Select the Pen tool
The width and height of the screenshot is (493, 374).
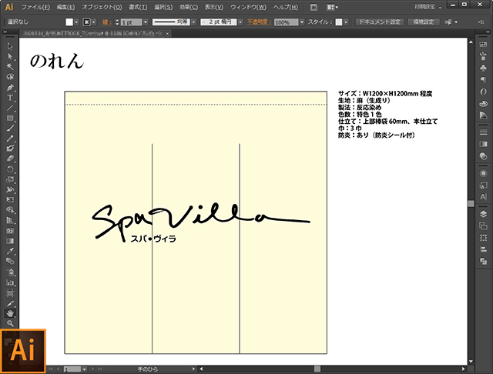(x=10, y=87)
